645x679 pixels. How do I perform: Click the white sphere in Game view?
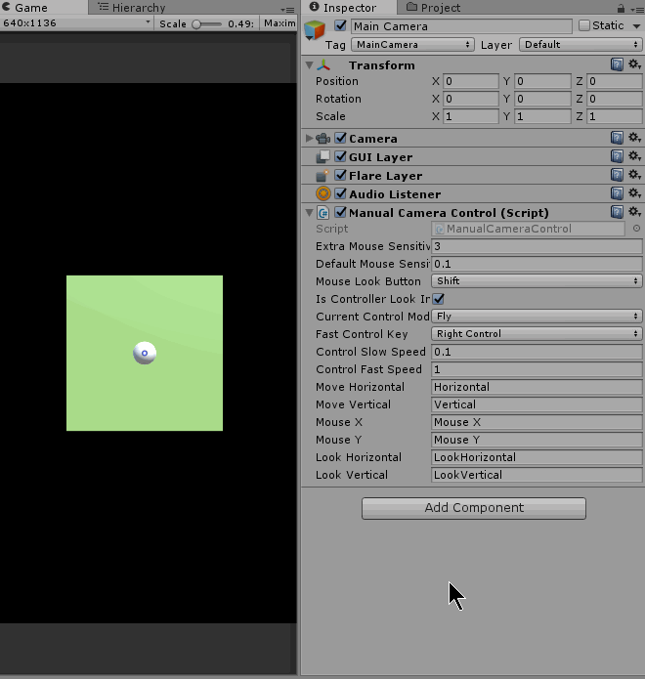[145, 353]
